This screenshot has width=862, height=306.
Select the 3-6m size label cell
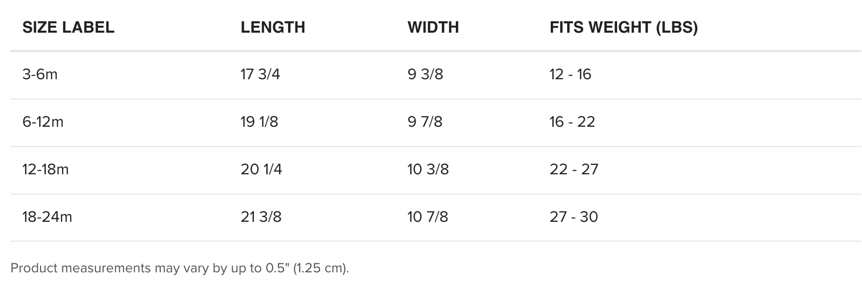(x=40, y=74)
